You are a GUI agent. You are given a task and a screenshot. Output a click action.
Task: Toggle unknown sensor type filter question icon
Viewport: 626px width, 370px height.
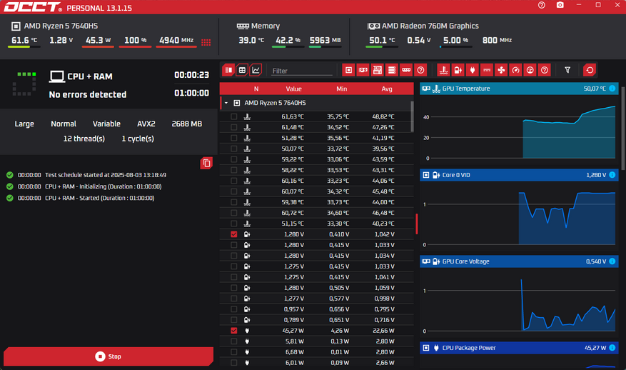[544, 70]
